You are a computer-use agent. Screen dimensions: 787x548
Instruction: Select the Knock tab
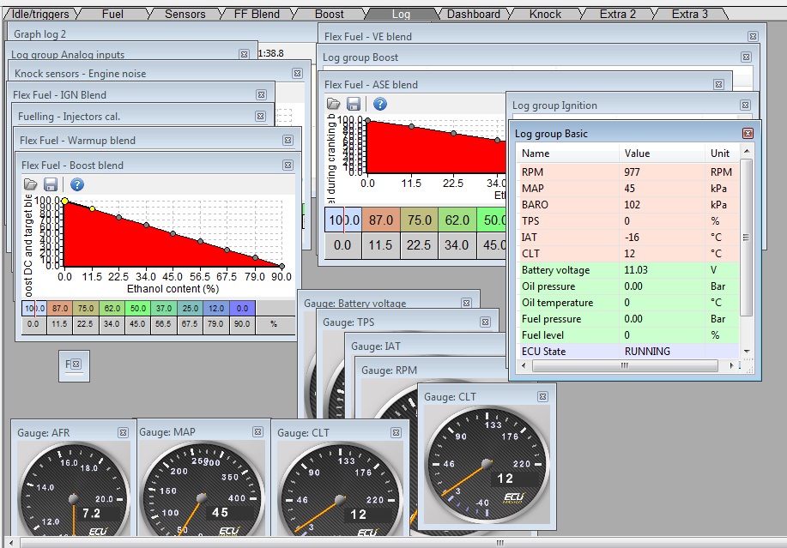(x=545, y=14)
